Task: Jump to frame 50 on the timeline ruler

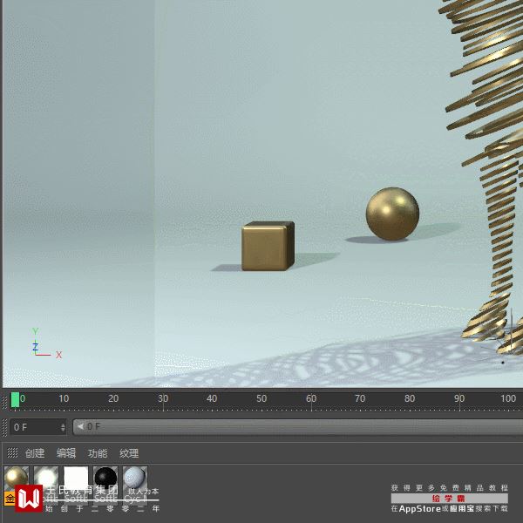Action: [261, 398]
